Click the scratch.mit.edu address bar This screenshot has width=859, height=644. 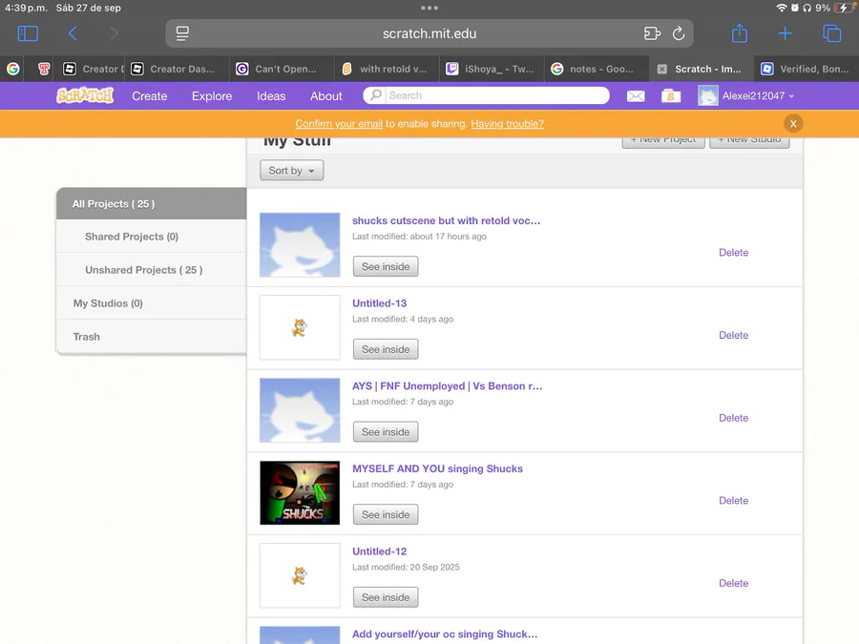(429, 33)
